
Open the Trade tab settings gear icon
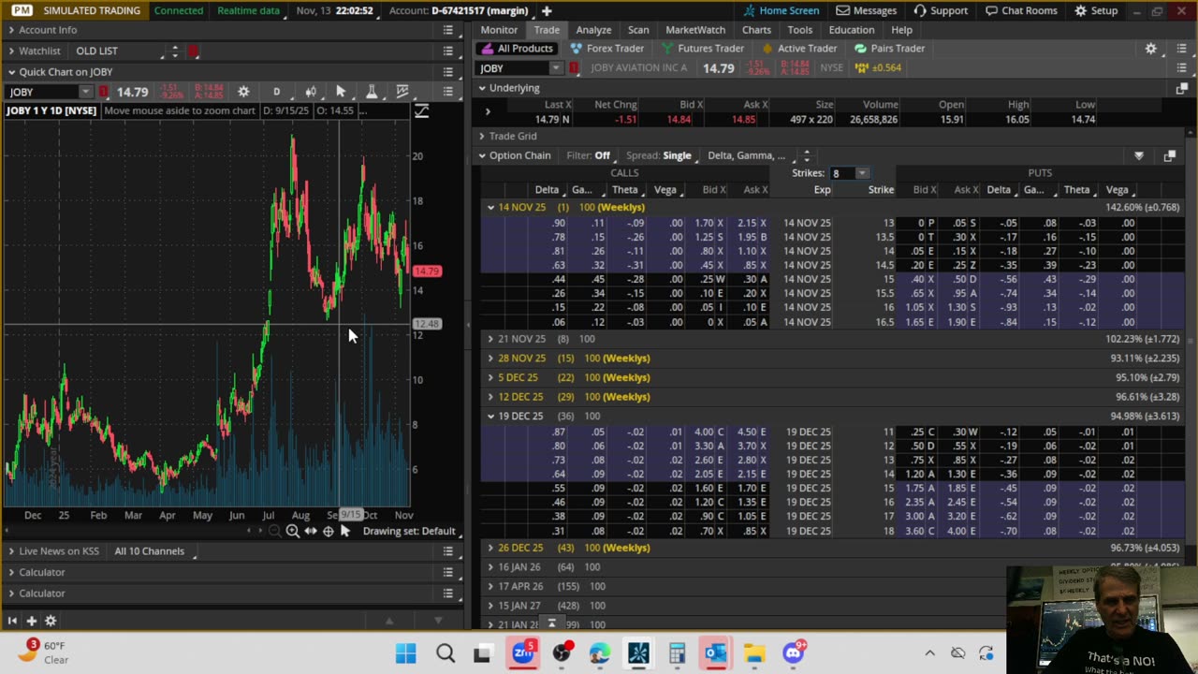click(1151, 49)
